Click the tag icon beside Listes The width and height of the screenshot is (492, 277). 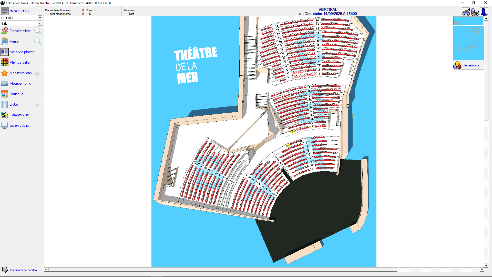38,104
